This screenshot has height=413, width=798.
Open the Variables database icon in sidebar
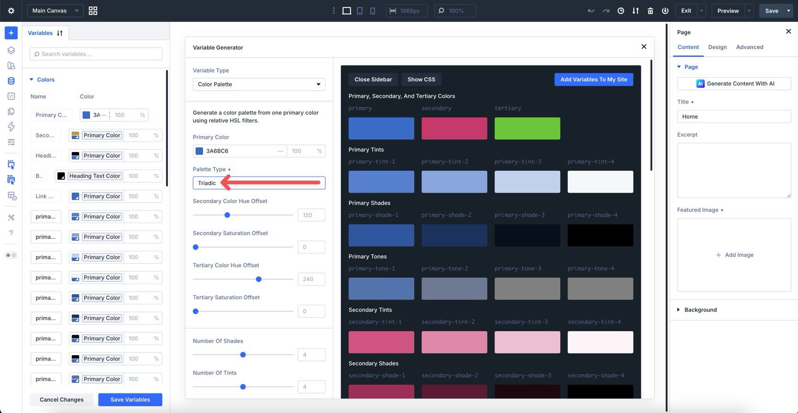11,81
